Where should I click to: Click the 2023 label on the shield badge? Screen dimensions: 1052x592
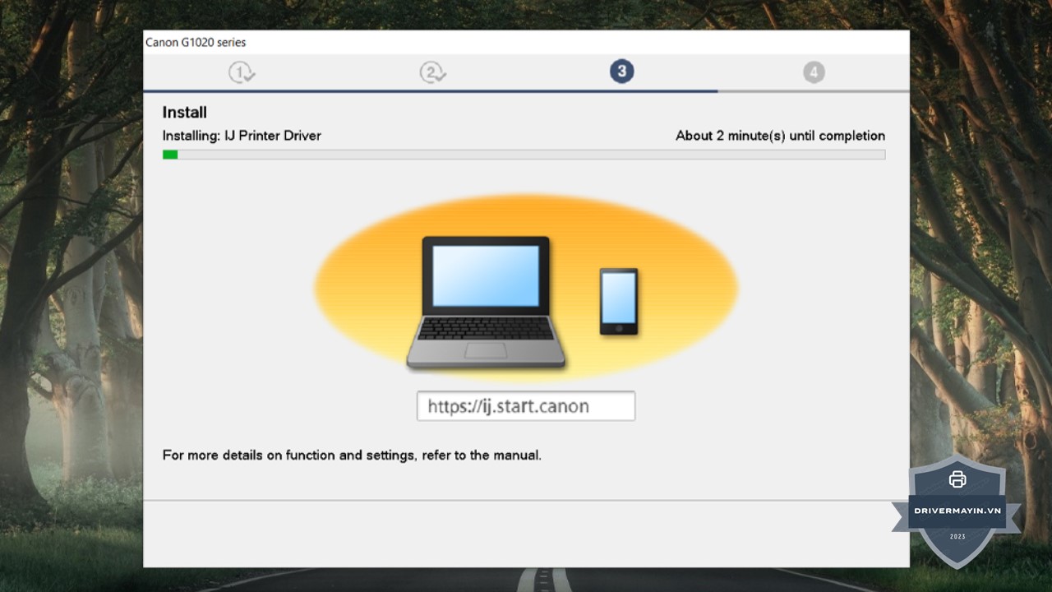[x=957, y=537]
